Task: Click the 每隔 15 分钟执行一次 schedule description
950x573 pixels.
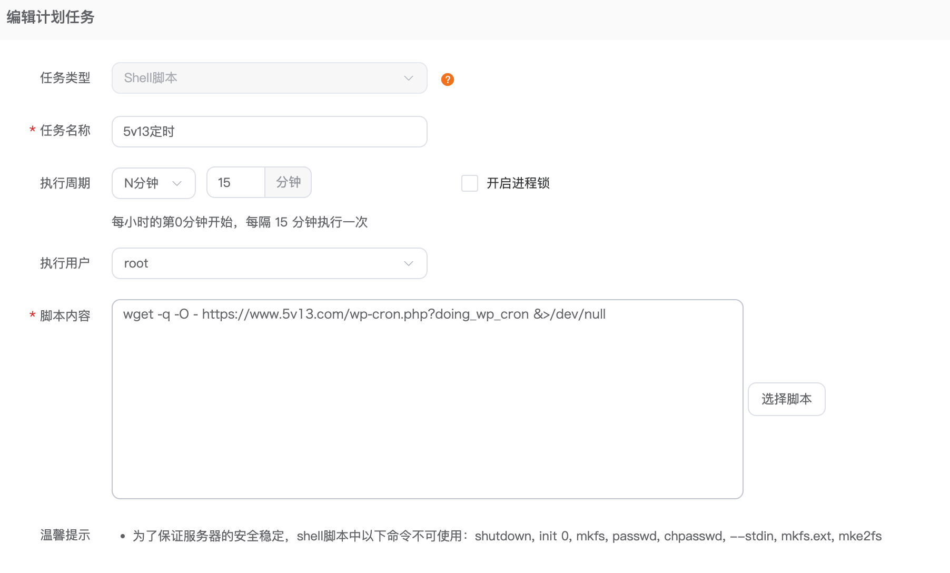Action: pos(240,222)
